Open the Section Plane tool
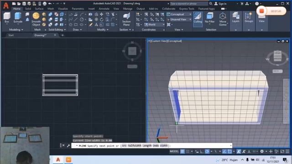Viewport: 292px width, 164px height. 126,19
